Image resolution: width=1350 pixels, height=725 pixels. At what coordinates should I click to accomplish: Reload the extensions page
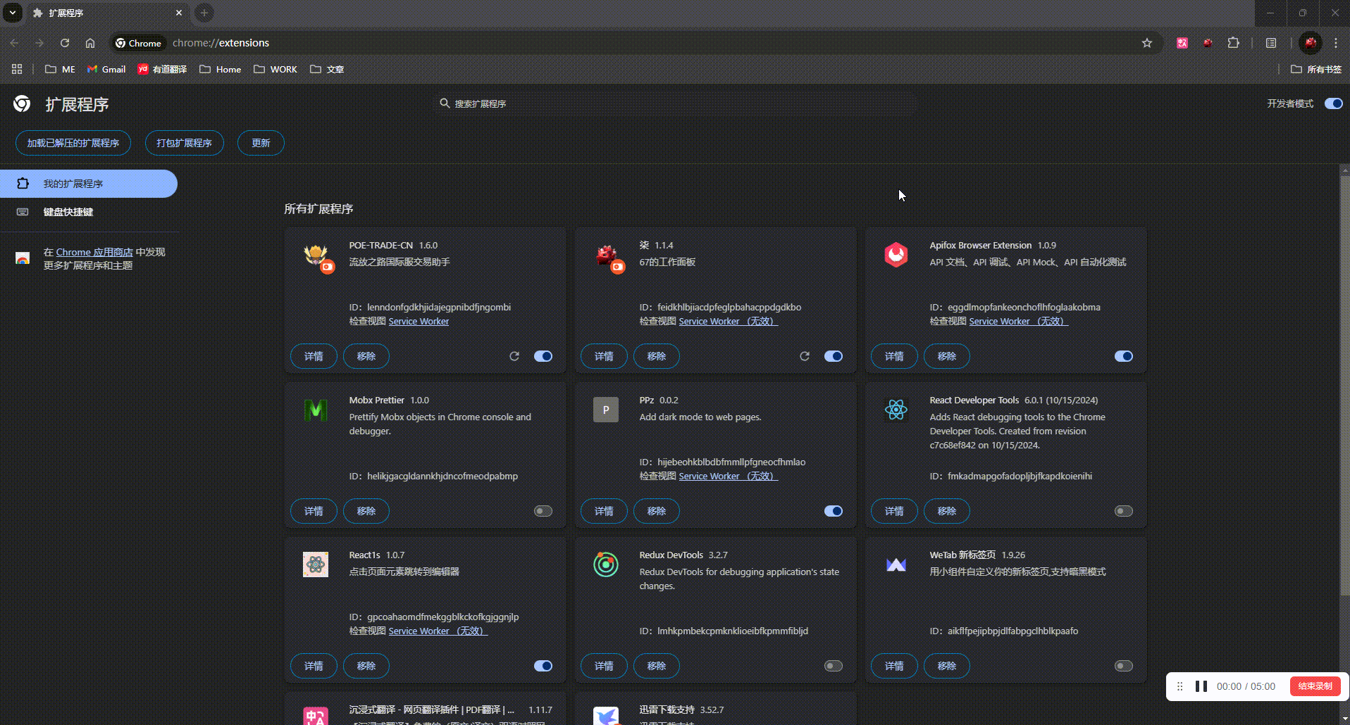tap(65, 43)
